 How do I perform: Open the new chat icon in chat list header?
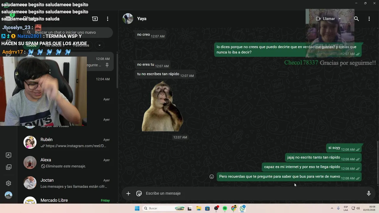[x=95, y=19]
